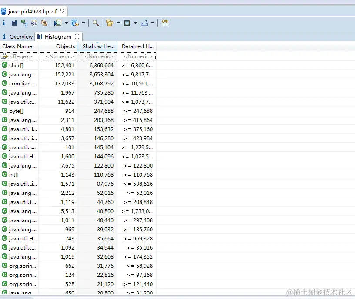Expand calculate retained size dropdown arrow
Viewport: 355px width, 299px height.
point(135,23)
